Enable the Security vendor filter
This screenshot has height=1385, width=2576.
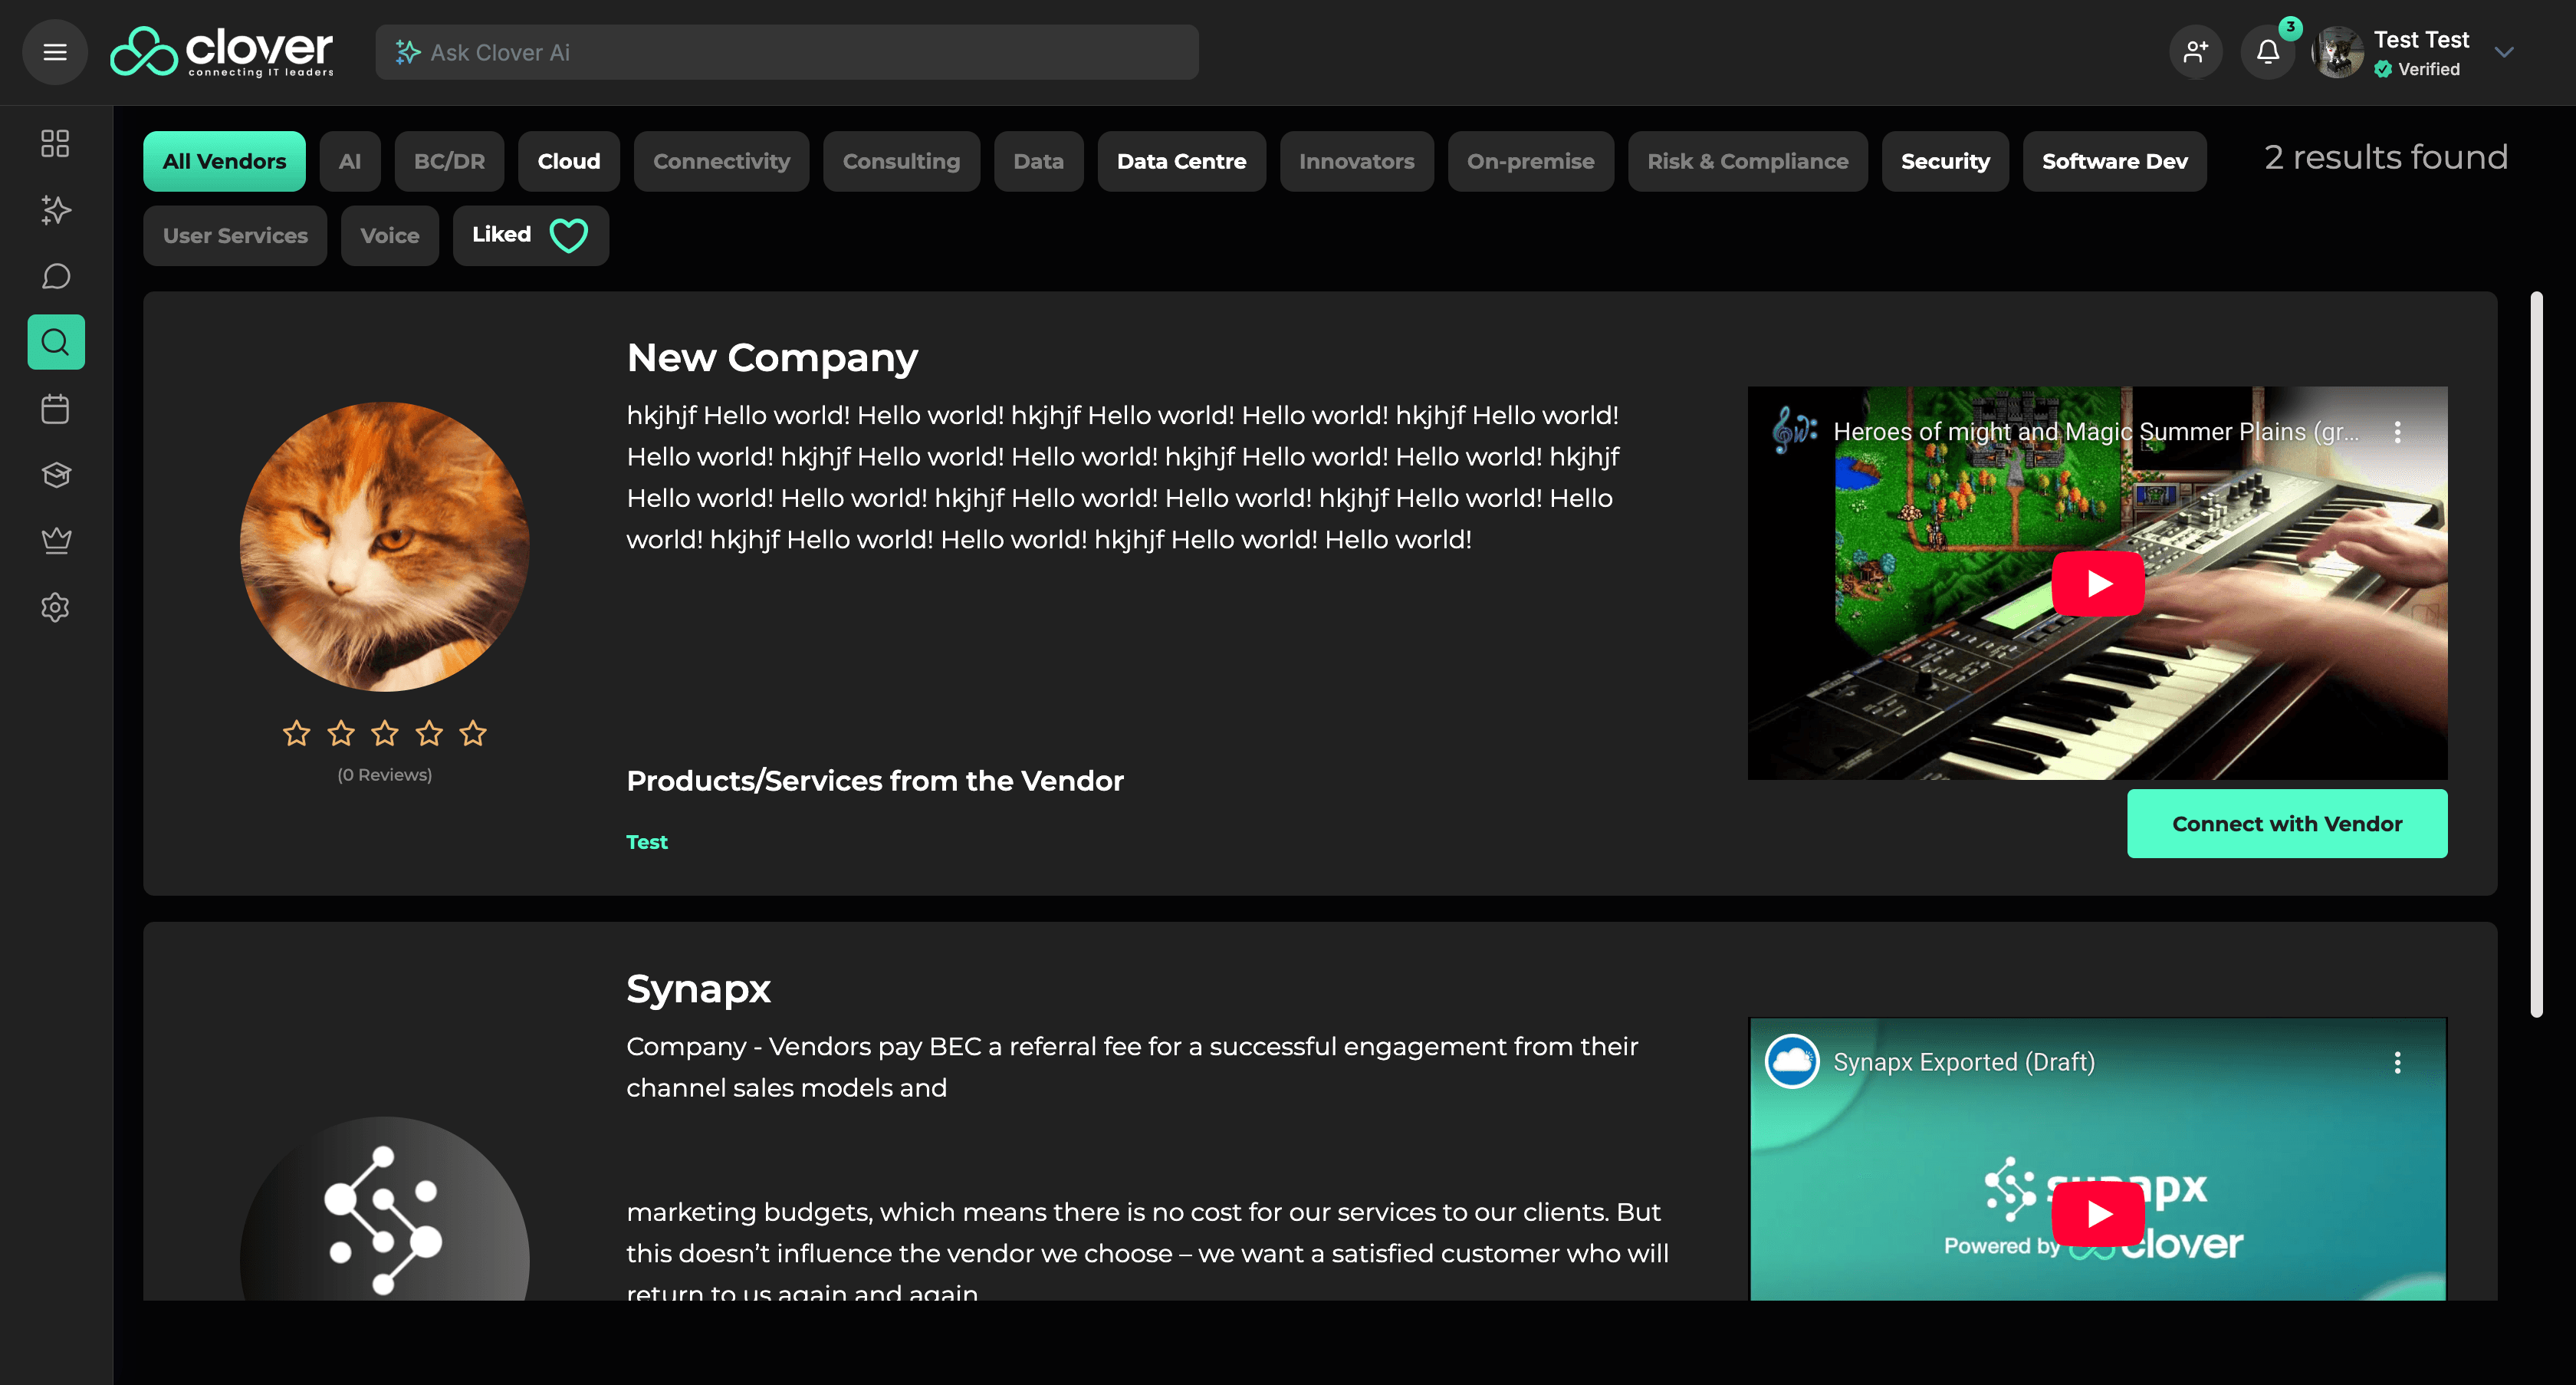[x=1944, y=160]
